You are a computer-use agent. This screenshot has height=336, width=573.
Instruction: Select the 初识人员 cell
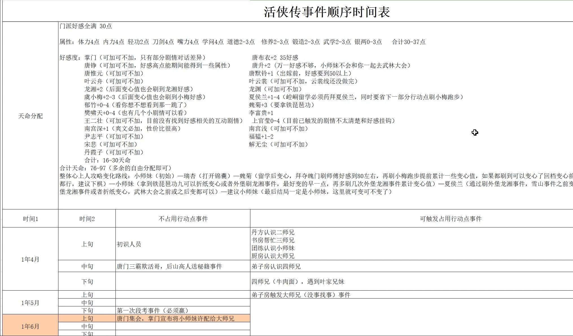click(x=183, y=244)
